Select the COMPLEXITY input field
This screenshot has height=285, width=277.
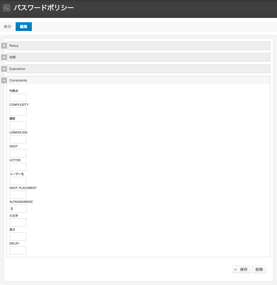click(x=18, y=111)
